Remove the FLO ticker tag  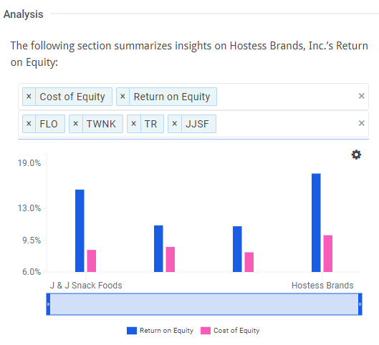29,124
